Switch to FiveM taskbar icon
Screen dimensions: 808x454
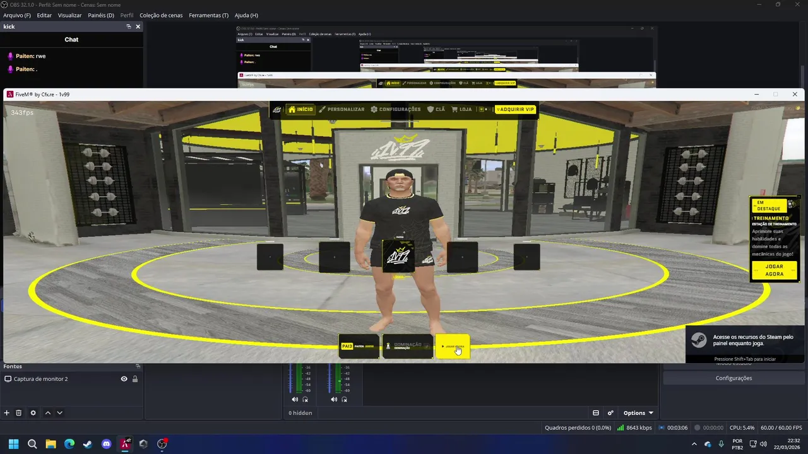tap(125, 444)
